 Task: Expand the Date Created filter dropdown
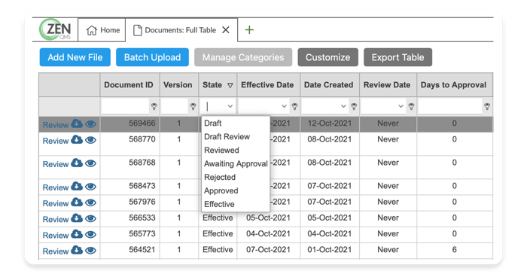(343, 107)
